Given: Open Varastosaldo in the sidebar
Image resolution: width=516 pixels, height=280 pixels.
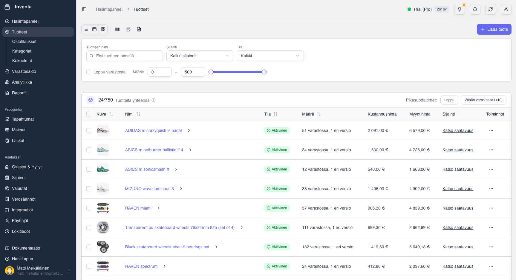Looking at the screenshot, I should point(24,71).
